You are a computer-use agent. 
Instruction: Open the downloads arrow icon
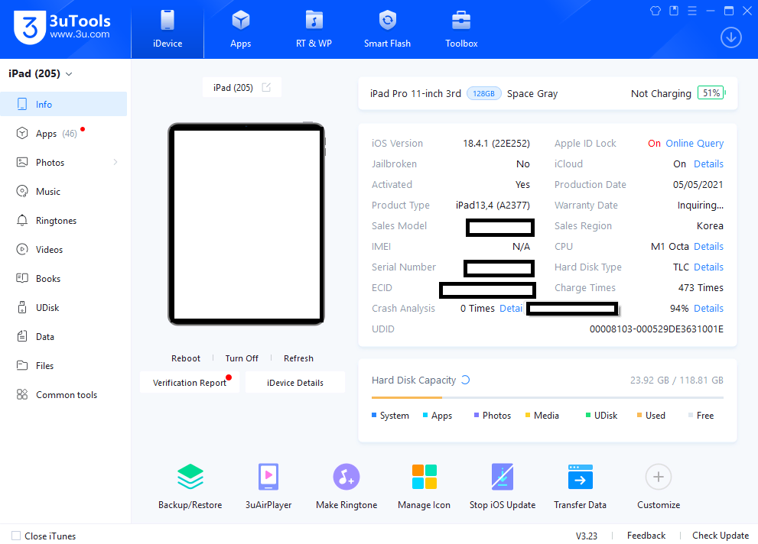[x=731, y=37]
